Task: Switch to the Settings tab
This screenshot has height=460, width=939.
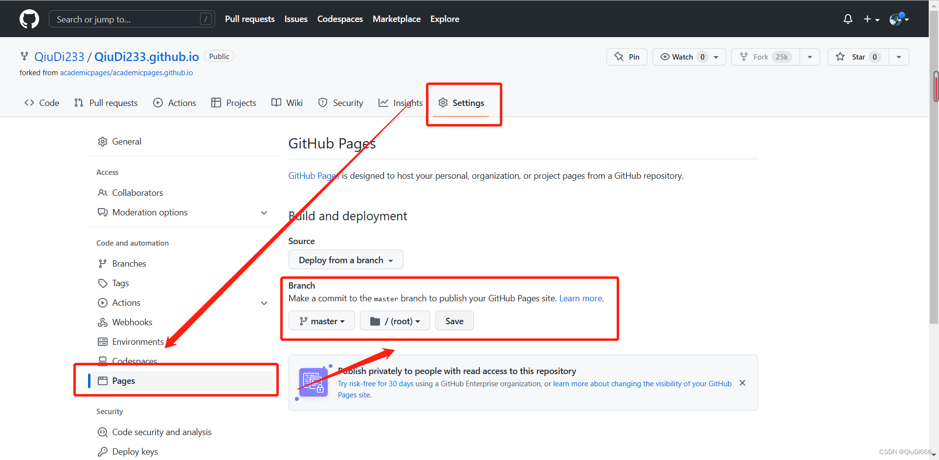Action: [461, 103]
